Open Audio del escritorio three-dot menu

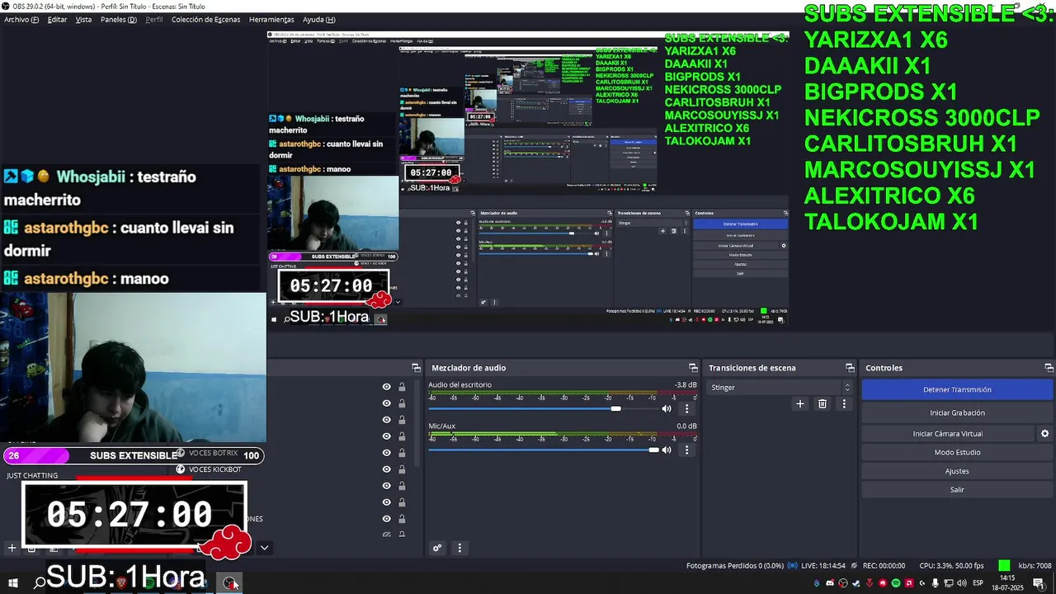tap(686, 408)
